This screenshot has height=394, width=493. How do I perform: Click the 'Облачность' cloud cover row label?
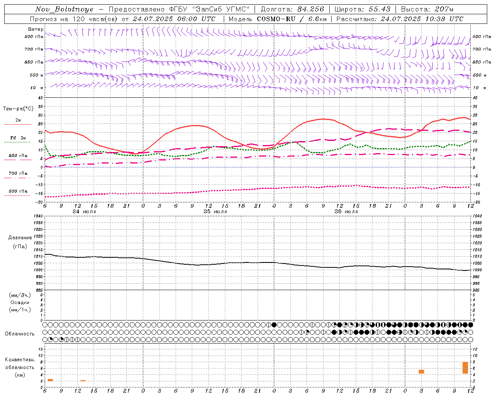click(x=20, y=334)
